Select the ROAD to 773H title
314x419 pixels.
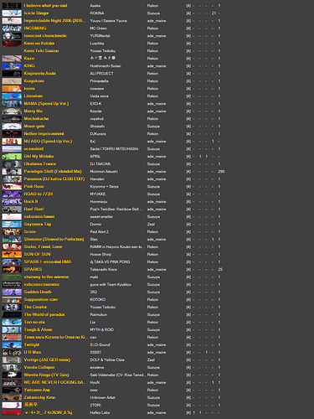coord(39,194)
